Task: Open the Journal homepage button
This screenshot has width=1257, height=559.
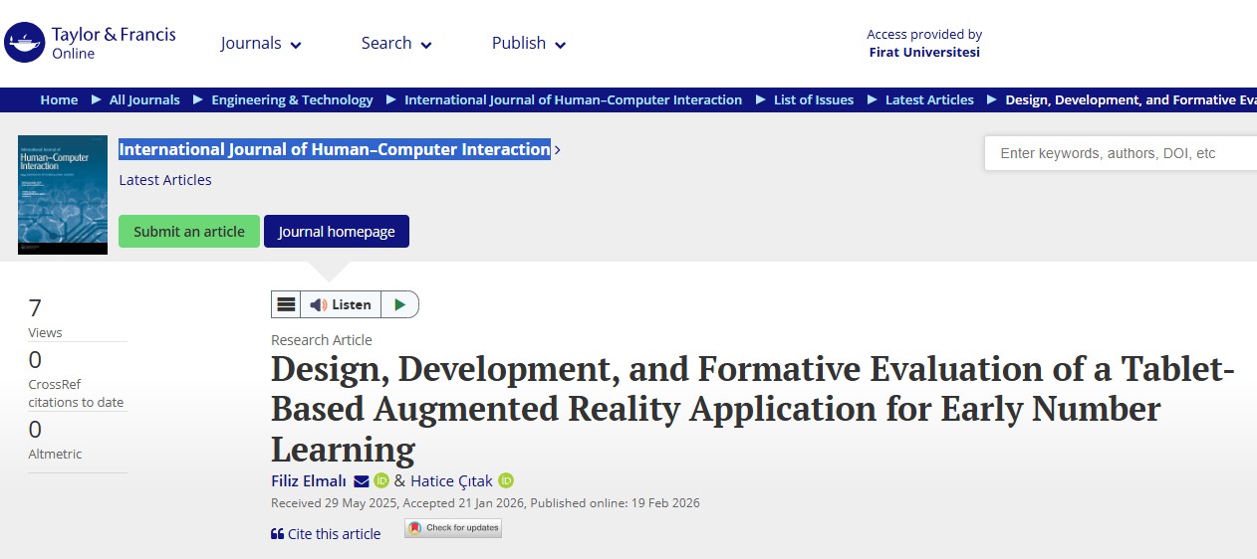Action: (337, 232)
